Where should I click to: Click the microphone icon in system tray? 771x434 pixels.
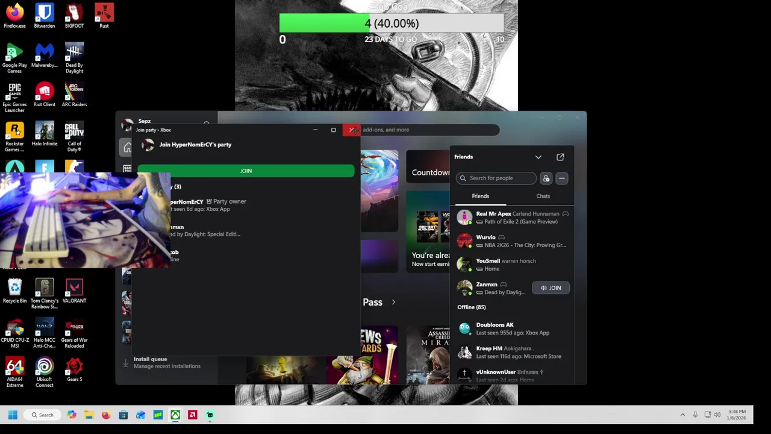pos(695,415)
